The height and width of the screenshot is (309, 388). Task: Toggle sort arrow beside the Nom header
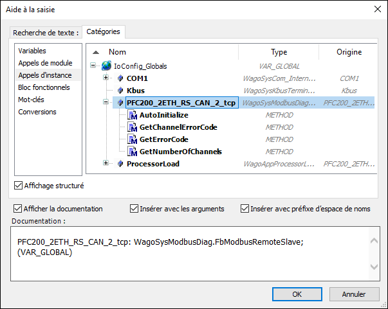tap(96, 53)
